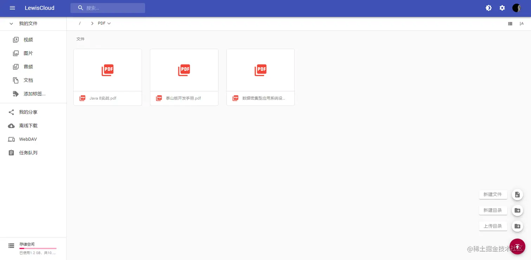Click the storage space usage bar
Image resolution: width=531 pixels, height=260 pixels.
[x=38, y=248]
